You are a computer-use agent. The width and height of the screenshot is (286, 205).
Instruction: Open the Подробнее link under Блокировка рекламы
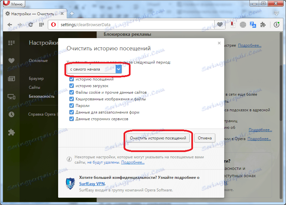(249, 45)
